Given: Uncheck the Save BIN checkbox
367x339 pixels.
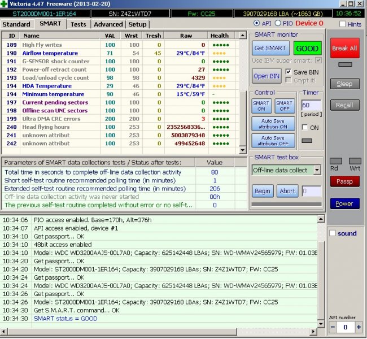Looking at the screenshot, I should [289, 72].
